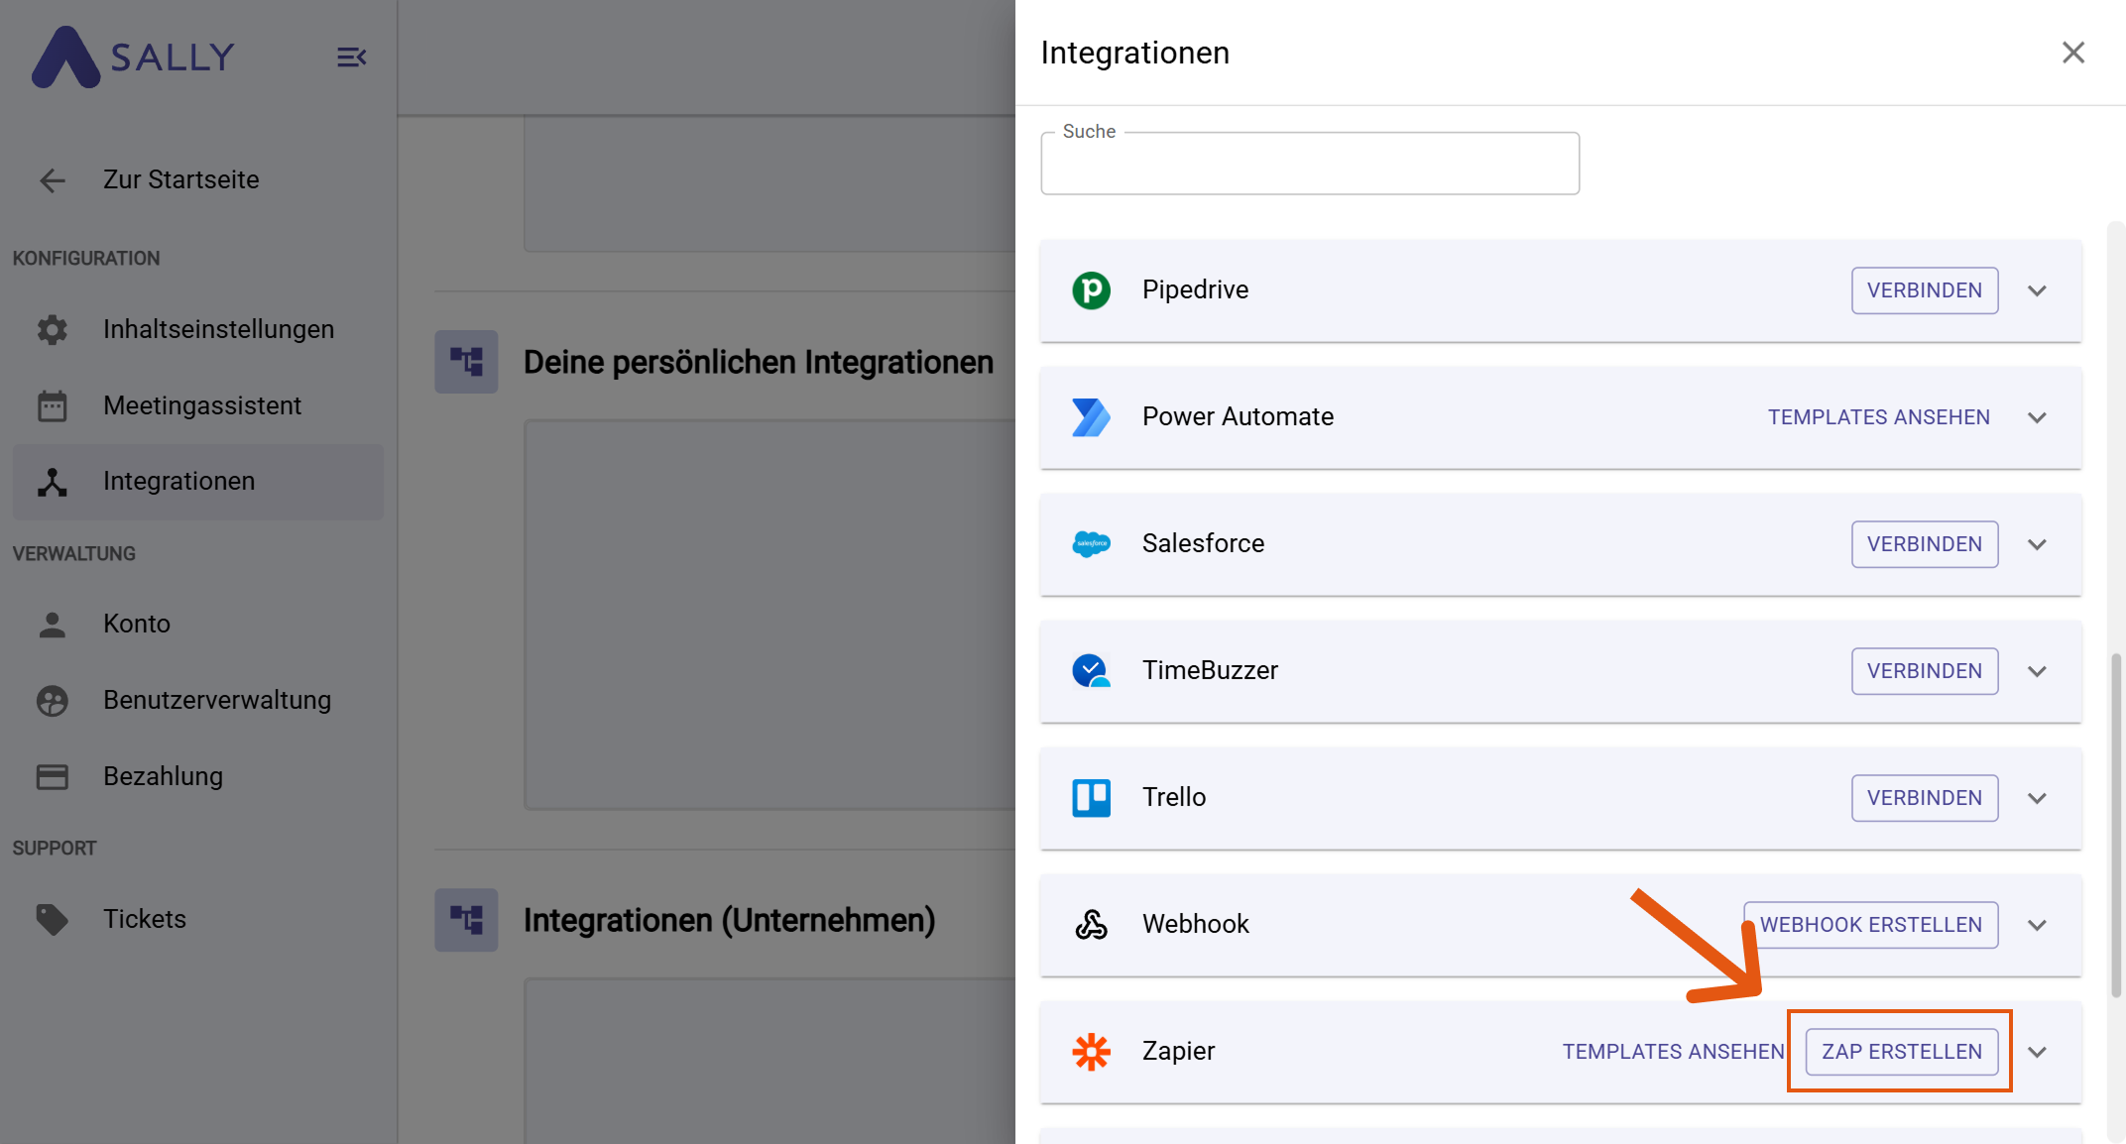Click the Salesforce cloud logo

coord(1092,544)
